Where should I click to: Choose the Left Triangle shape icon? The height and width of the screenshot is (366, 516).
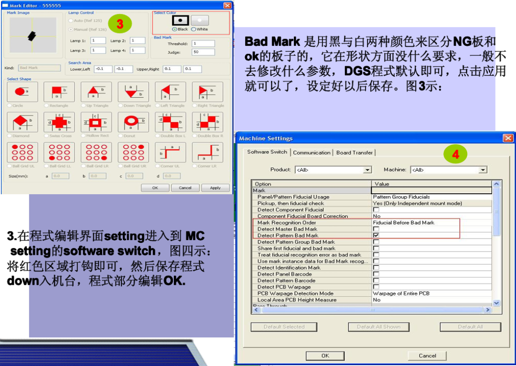coord(170,92)
